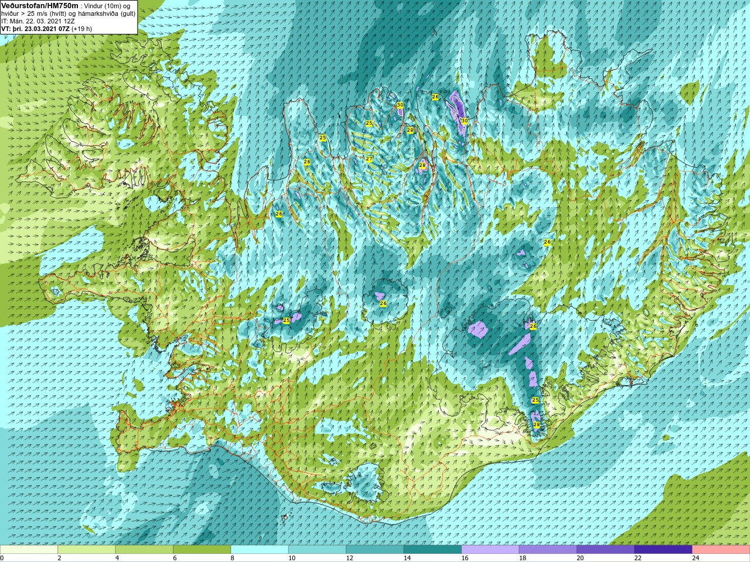Click the medium purple 18–20 m/s legend swatch

(548, 550)
